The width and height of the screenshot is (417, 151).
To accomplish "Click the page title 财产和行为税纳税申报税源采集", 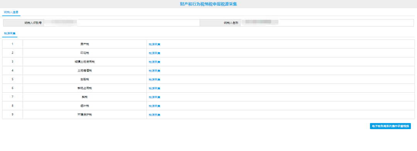I will click(208, 4).
